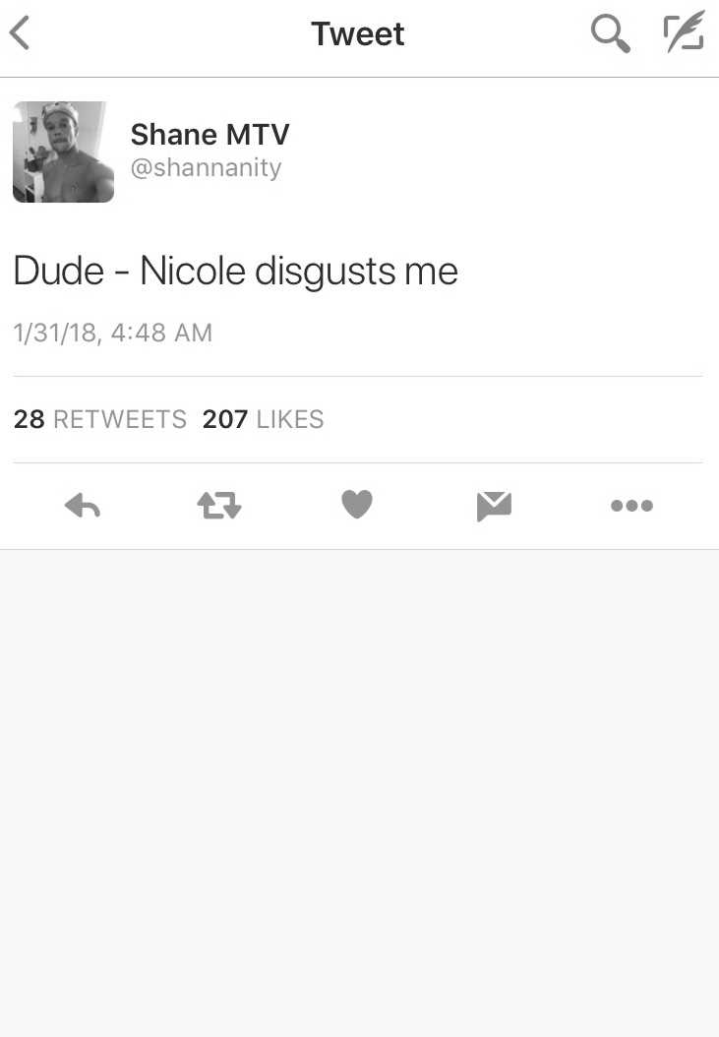Viewport: 719px width, 1037px height.
Task: Click the word Dude in the tweet
Action: coord(59,272)
